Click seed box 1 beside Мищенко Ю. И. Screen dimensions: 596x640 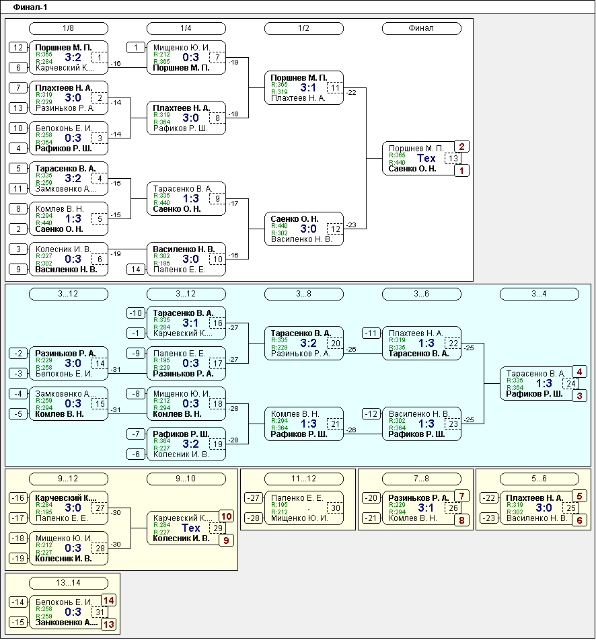136,47
